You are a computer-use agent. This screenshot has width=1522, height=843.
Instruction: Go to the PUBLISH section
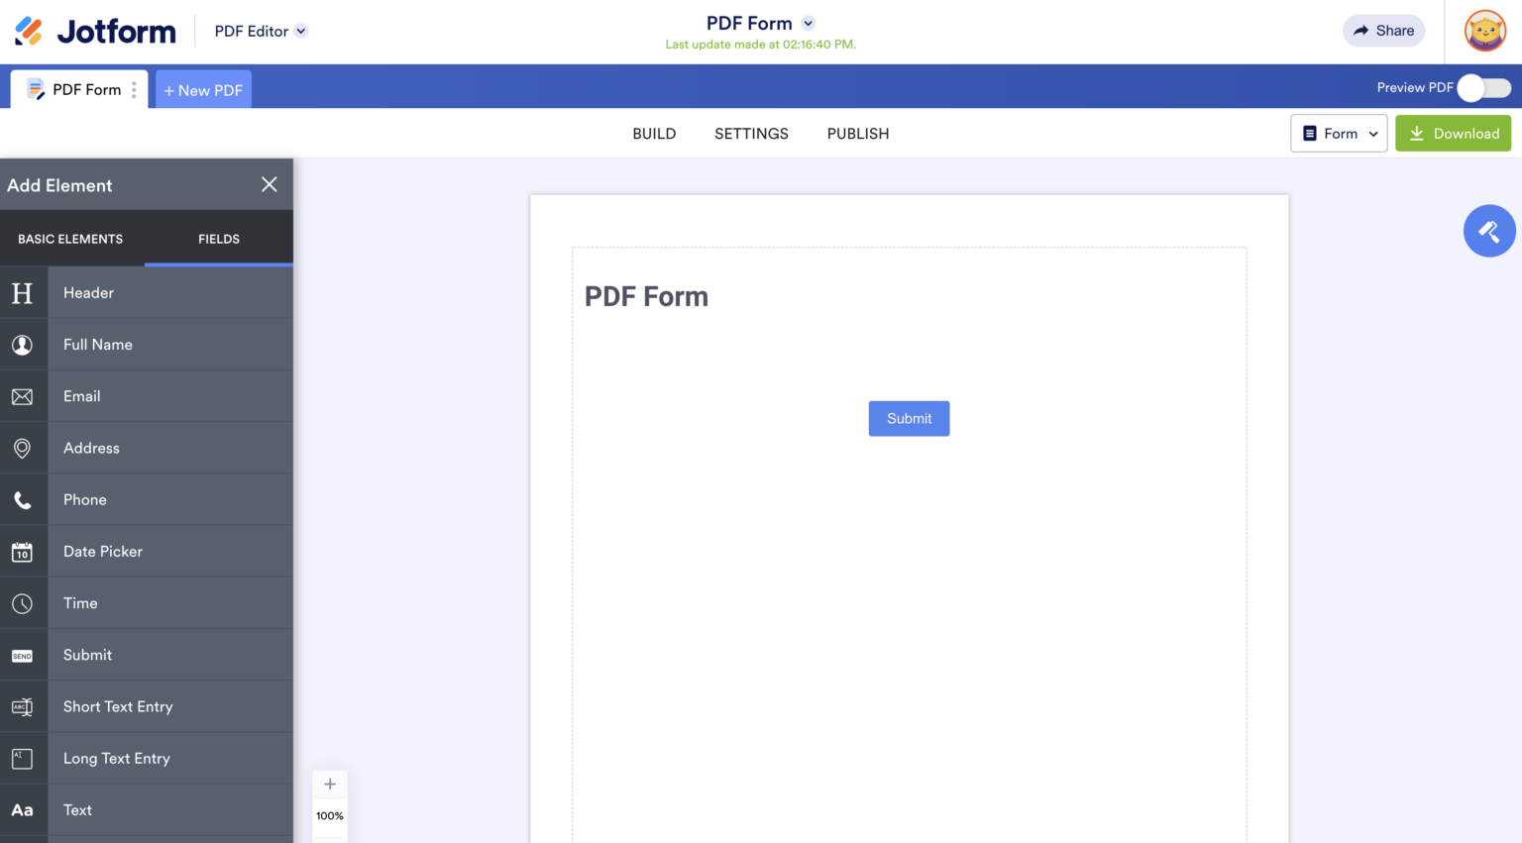[x=857, y=133]
